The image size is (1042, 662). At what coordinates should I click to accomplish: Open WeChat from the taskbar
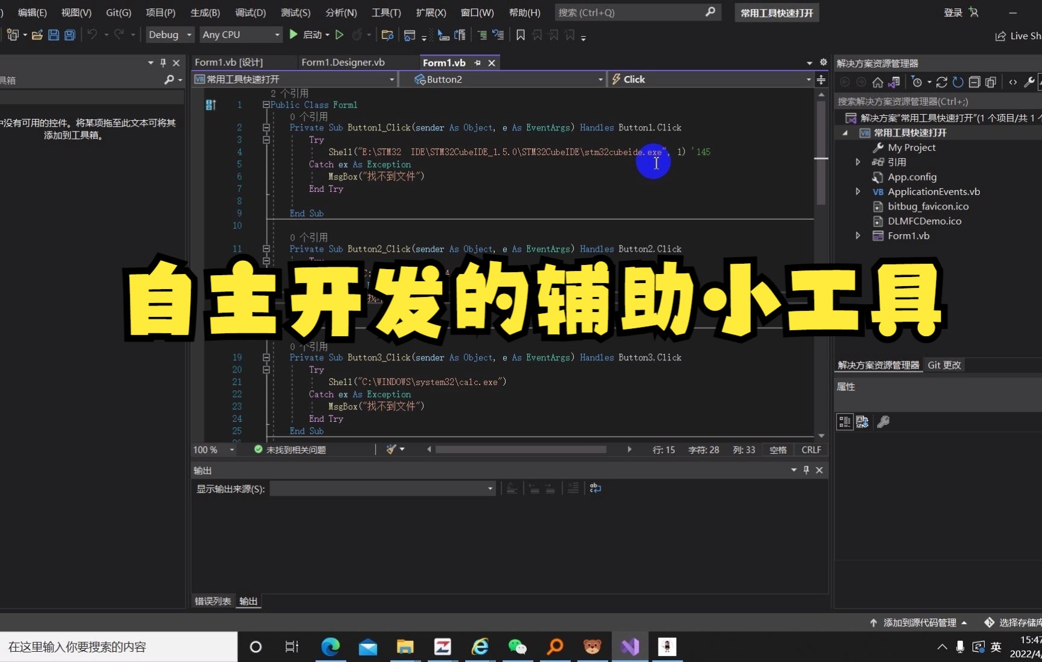pyautogui.click(x=517, y=647)
